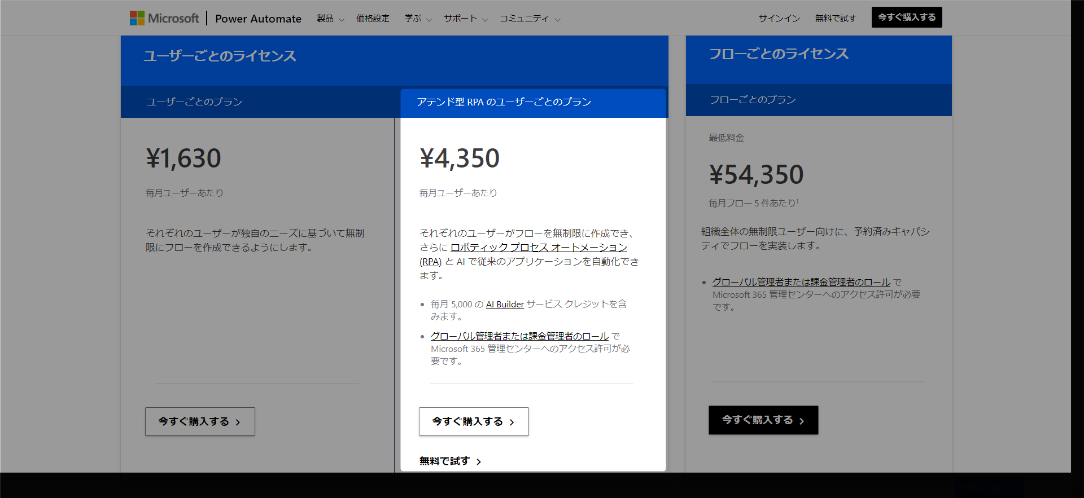Image resolution: width=1084 pixels, height=498 pixels.
Task: Select フローごとのプラン tab
Action: [753, 100]
